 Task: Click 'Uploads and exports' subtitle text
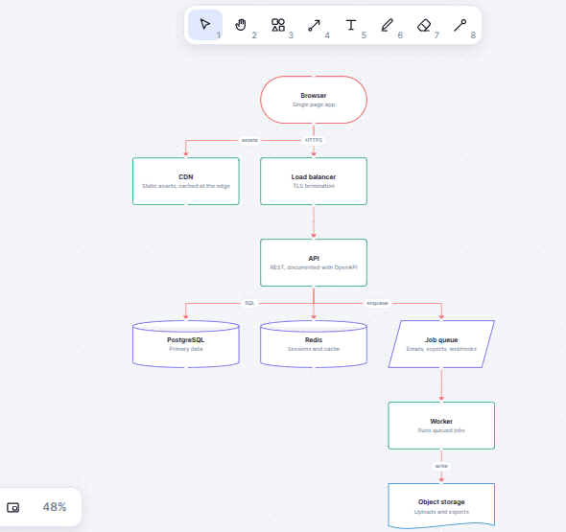(x=441, y=512)
